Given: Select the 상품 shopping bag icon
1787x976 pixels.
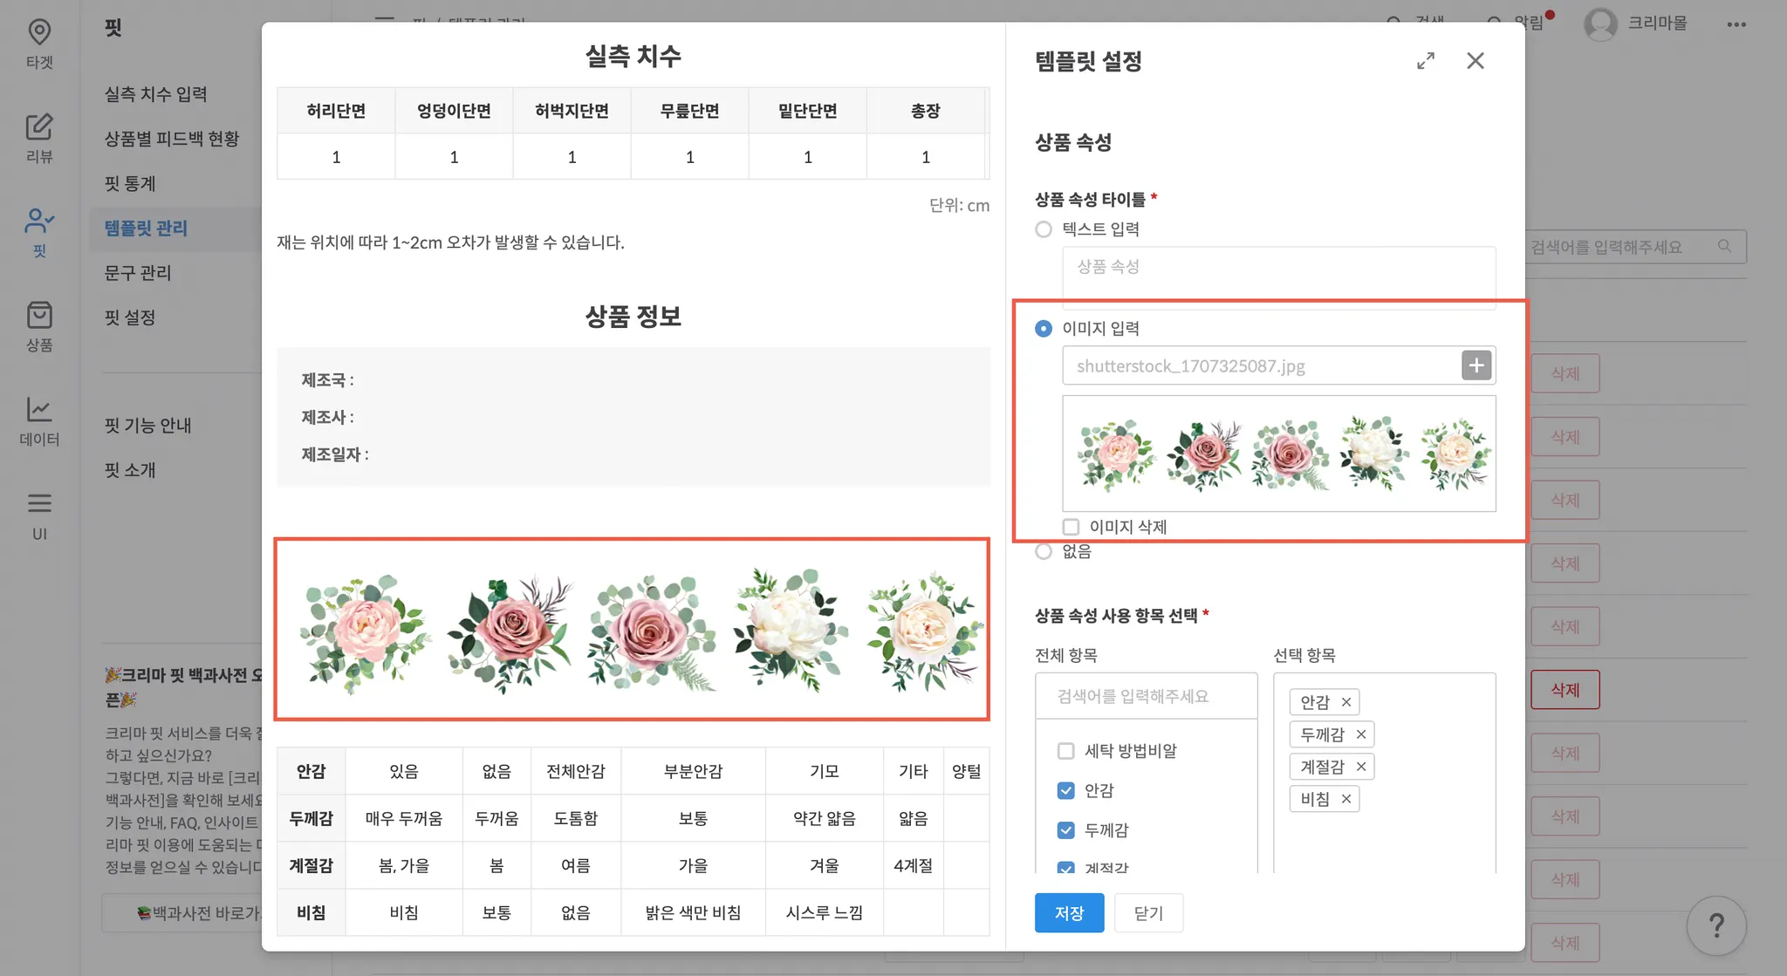Looking at the screenshot, I should pyautogui.click(x=39, y=316).
